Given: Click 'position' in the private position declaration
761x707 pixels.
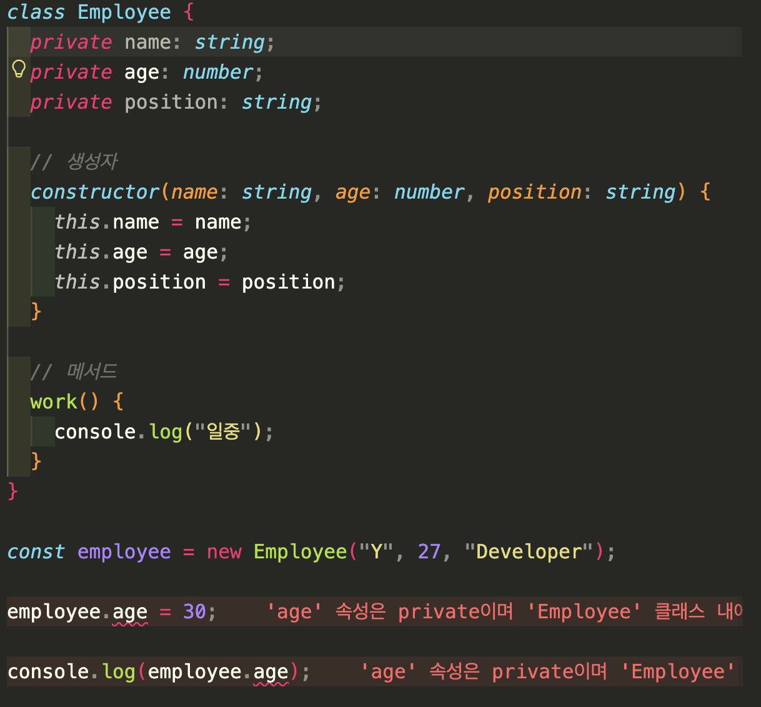Looking at the screenshot, I should click(171, 102).
